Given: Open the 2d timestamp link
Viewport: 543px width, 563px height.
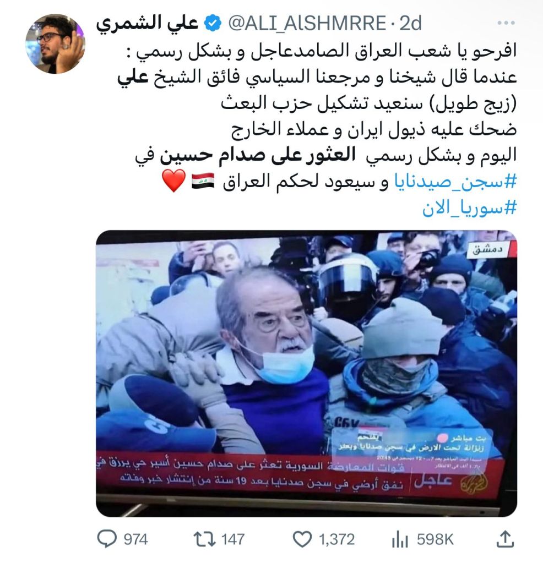Looking at the screenshot, I should [x=410, y=23].
